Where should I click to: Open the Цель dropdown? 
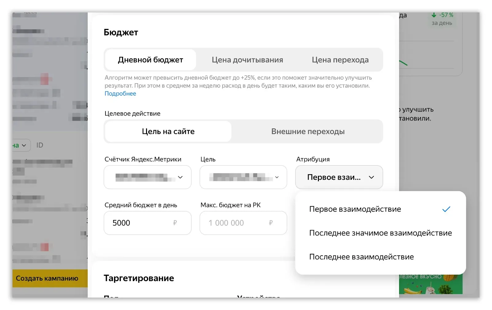click(243, 177)
